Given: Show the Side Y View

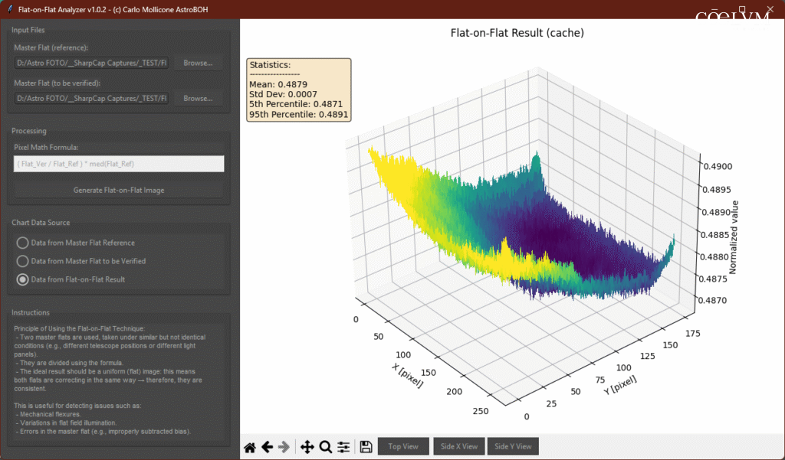Looking at the screenshot, I should (x=513, y=447).
